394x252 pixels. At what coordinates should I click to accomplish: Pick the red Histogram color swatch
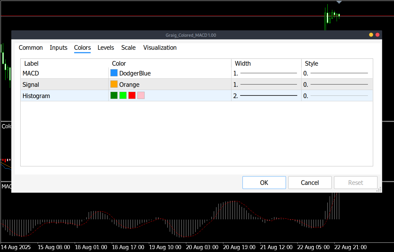pos(132,95)
